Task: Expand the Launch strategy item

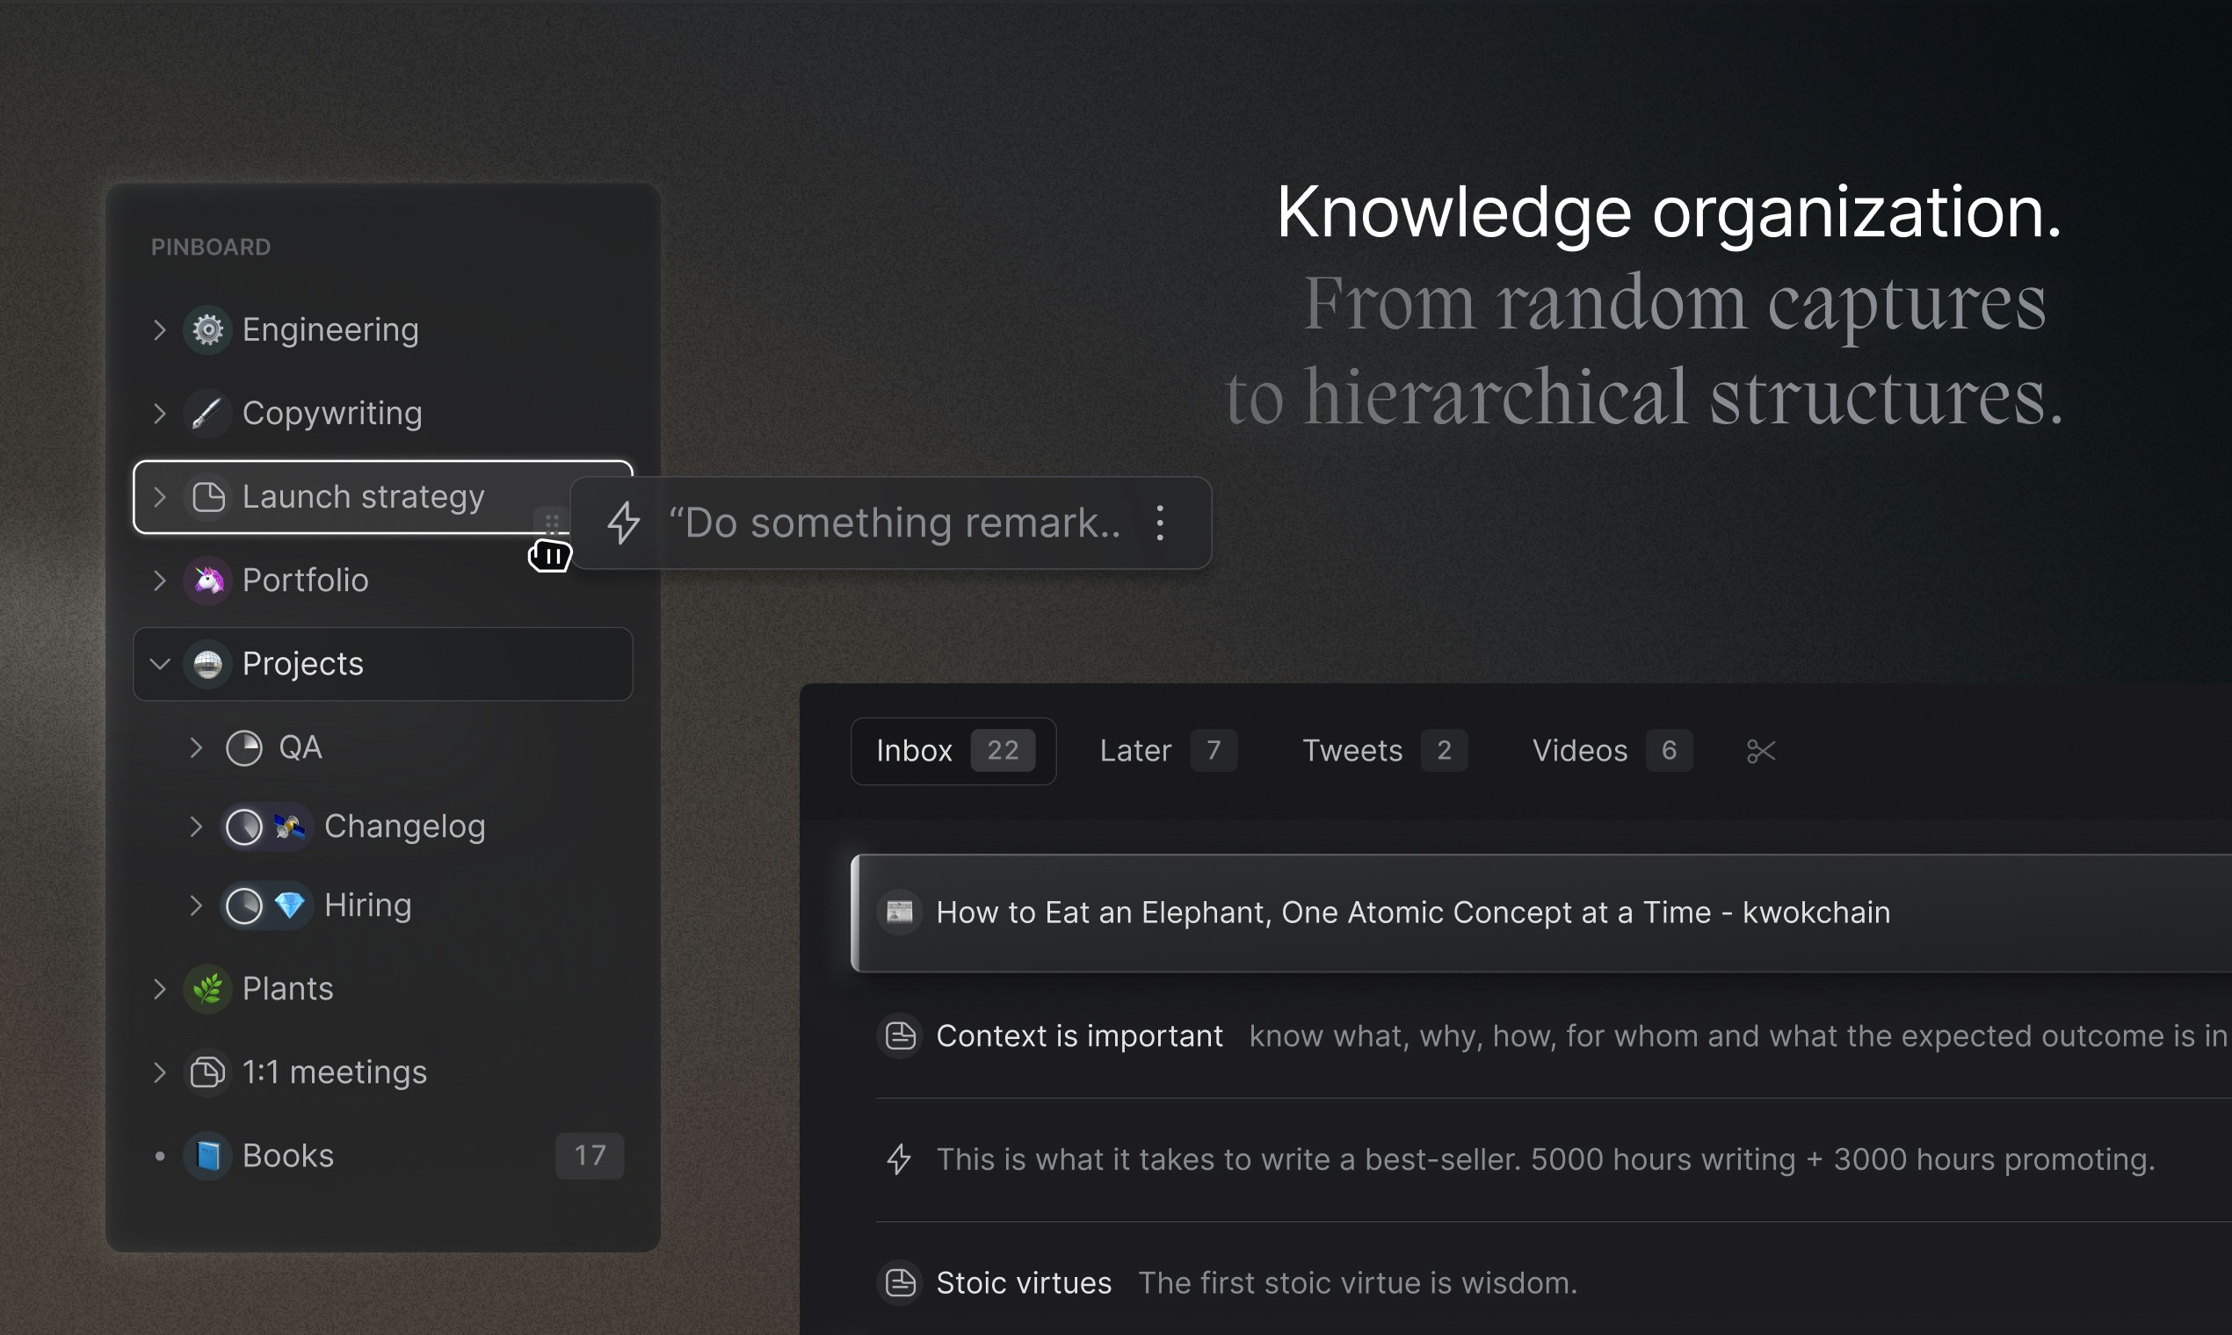Action: pos(159,497)
